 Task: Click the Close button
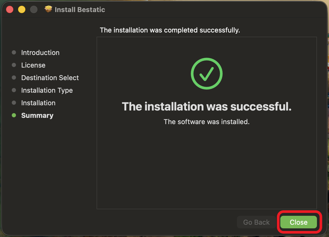click(299, 222)
